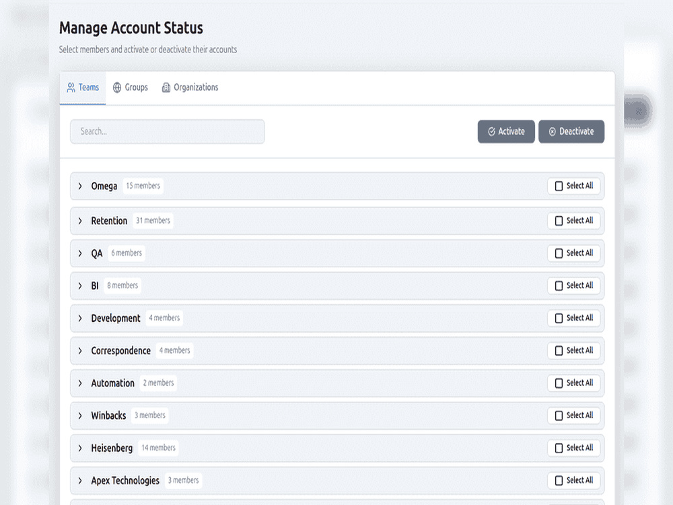This screenshot has width=673, height=505.
Task: Click the X-circle icon in Deactivate
Action: pos(553,132)
